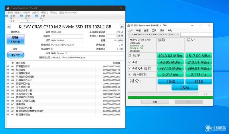The height and width of the screenshot is (134, 229).
Task: Toggle the 访问时间 access time checkbox
Action: point(130,74)
